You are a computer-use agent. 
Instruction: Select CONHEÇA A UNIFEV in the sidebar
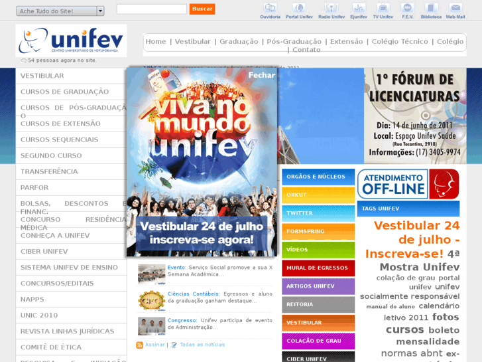point(71,236)
